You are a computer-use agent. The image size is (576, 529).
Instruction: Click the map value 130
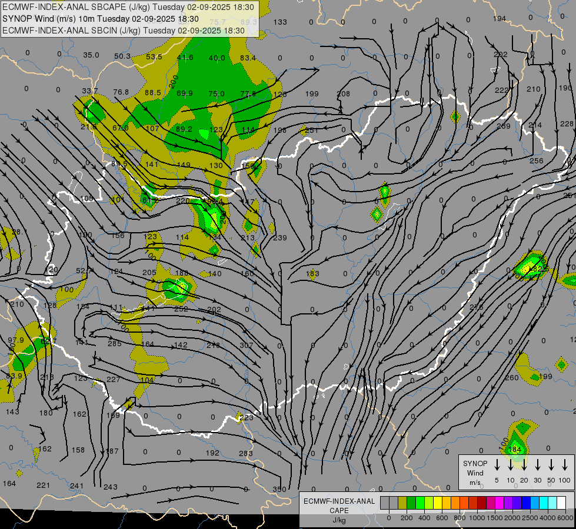tap(216, 166)
